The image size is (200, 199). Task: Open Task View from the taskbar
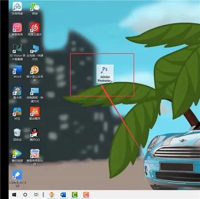[x=36, y=195]
